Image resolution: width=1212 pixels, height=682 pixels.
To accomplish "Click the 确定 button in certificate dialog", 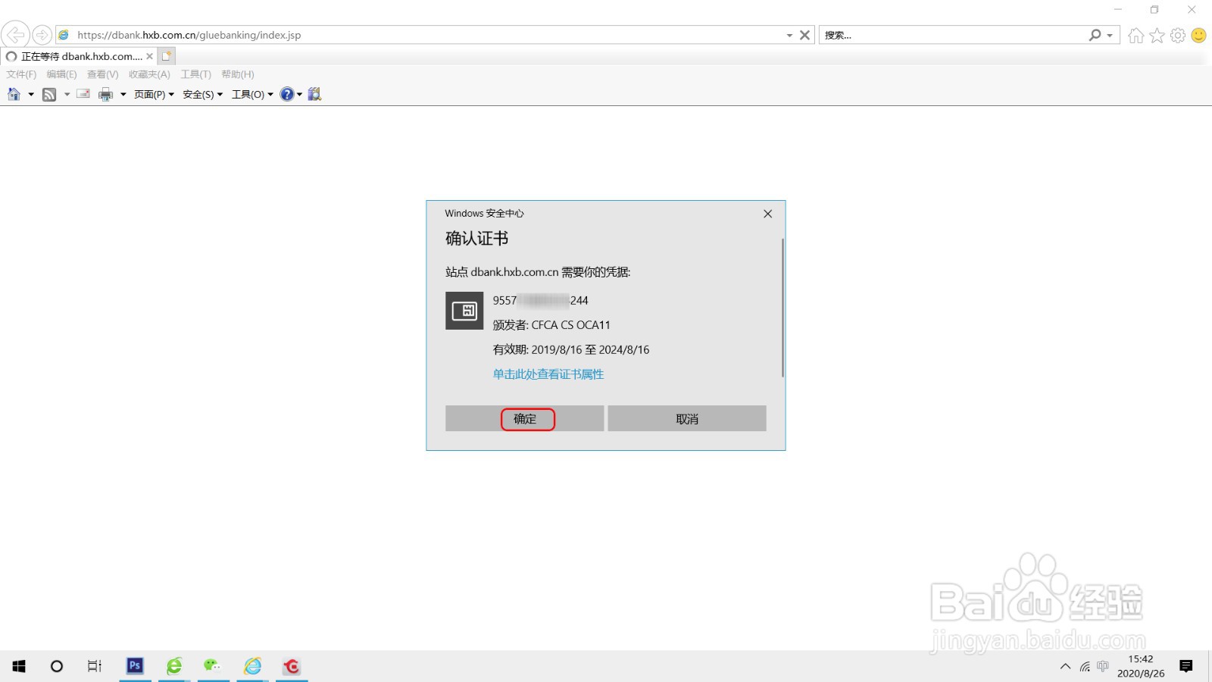I will point(524,418).
